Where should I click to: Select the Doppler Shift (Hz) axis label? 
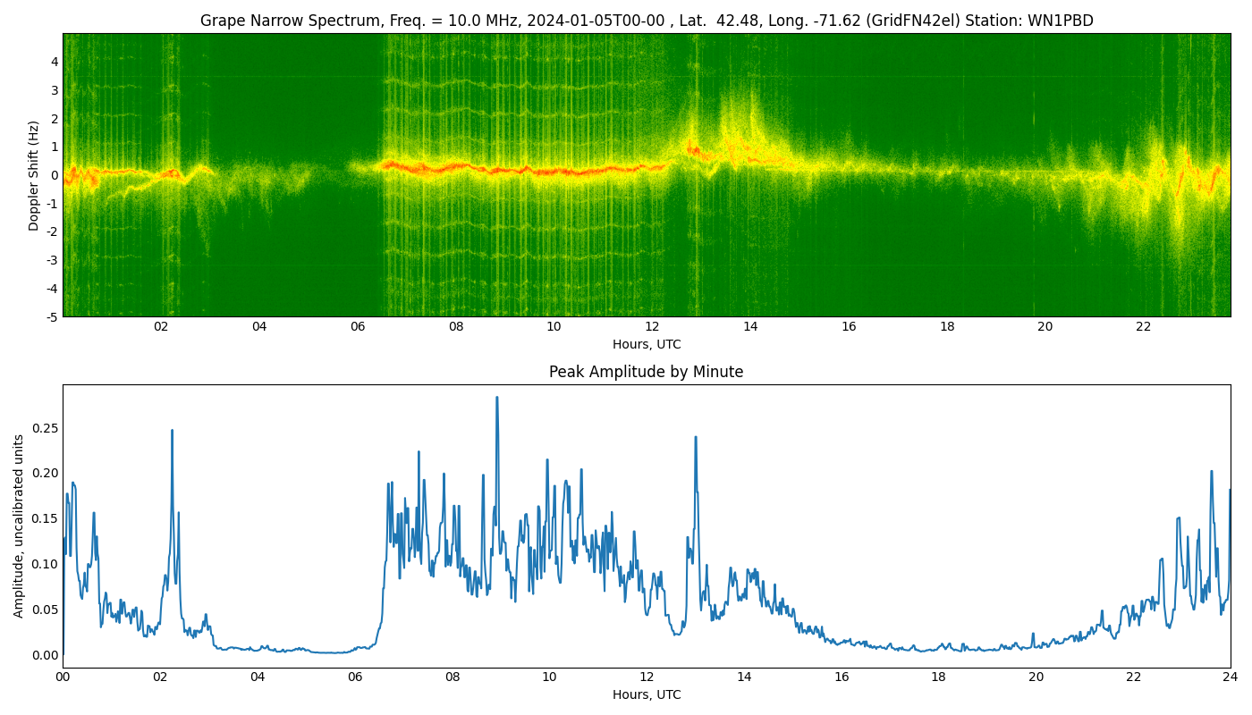(x=34, y=175)
